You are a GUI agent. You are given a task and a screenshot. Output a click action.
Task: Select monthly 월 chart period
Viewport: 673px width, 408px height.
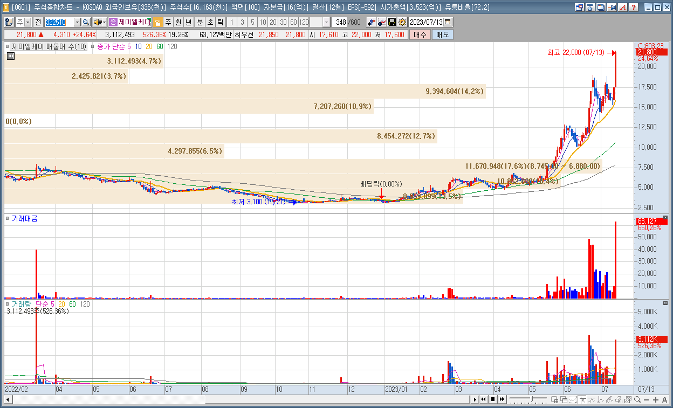point(178,22)
